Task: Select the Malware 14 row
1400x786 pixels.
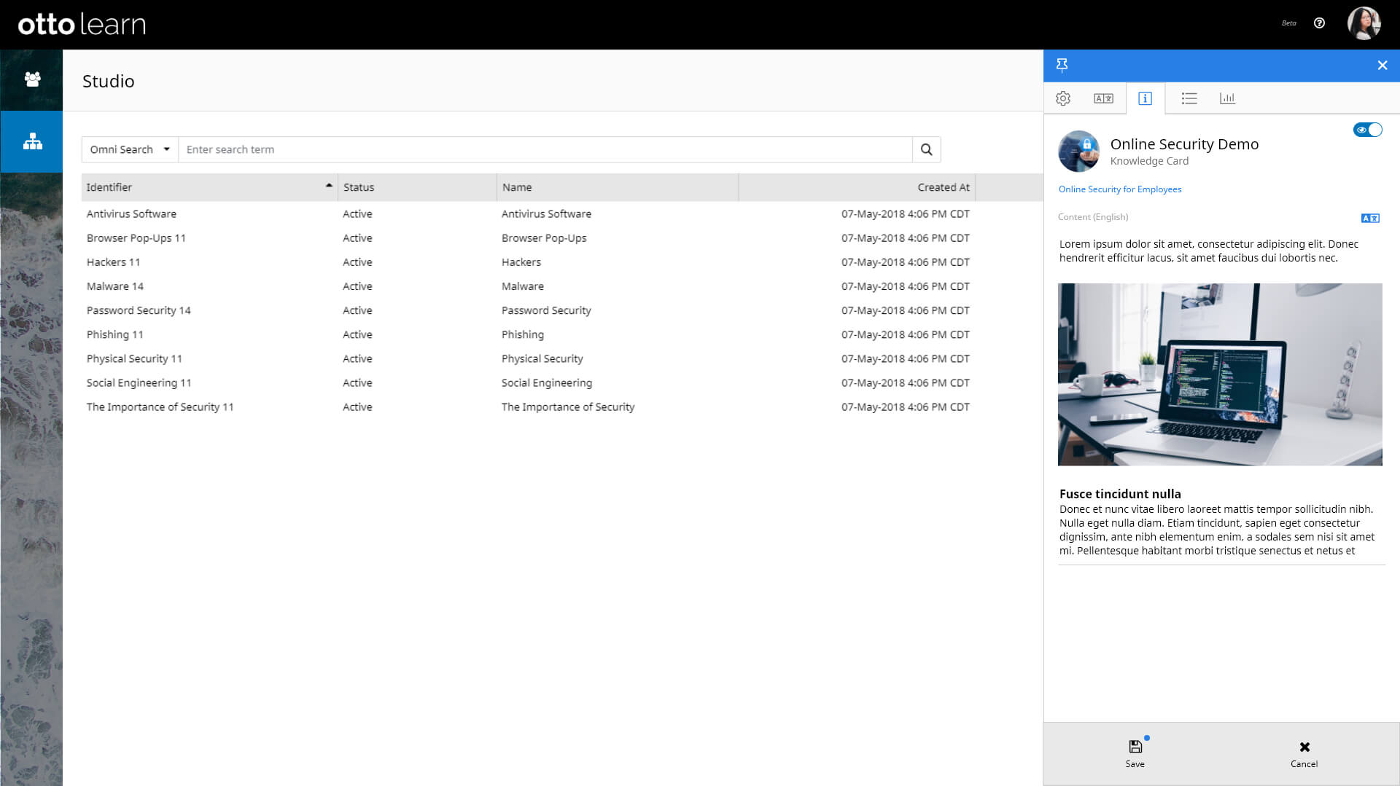Action: click(114, 286)
